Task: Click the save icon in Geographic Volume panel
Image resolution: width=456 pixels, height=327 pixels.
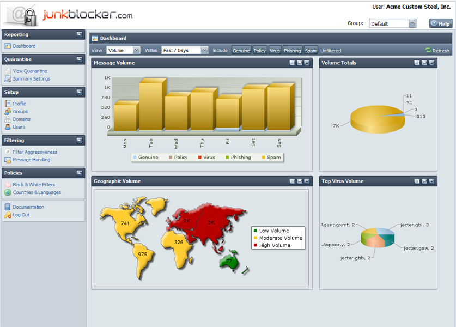Action: click(292, 181)
